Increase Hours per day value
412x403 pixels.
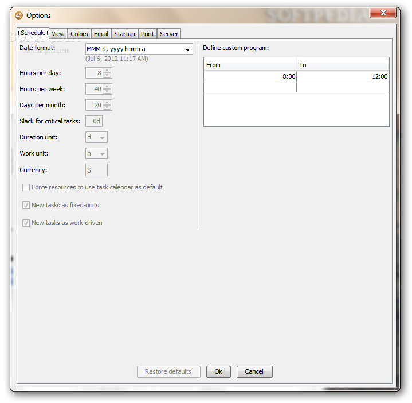pyautogui.click(x=107, y=71)
